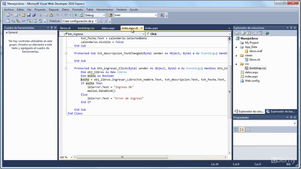Viewport: 301px width, 169px height.
Task: Click the Paste clipboard icon
Action: click(51, 15)
